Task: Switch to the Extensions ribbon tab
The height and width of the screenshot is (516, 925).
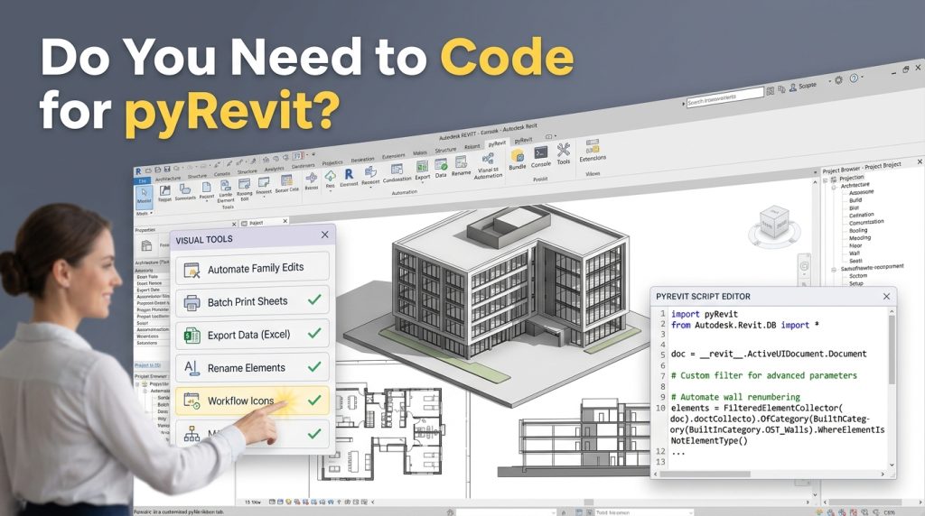Action: (x=394, y=157)
